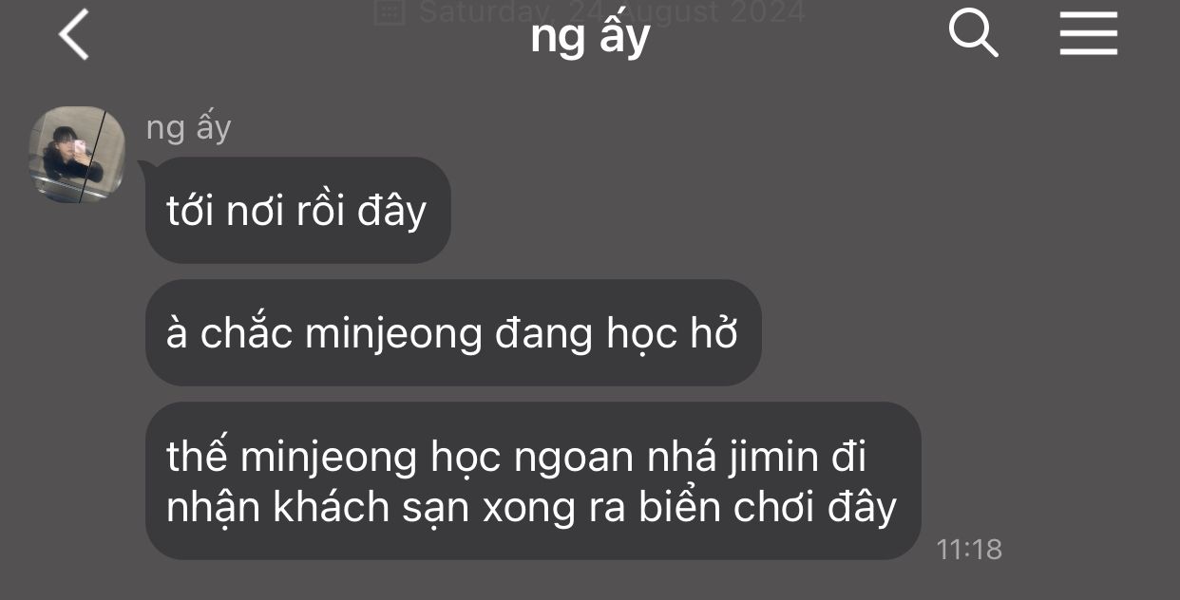Open the hamburger chat menu

[x=1089, y=33]
